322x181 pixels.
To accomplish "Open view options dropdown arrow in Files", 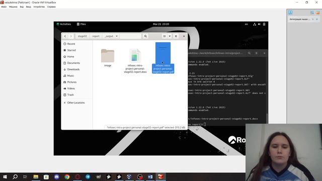I will [x=170, y=36].
